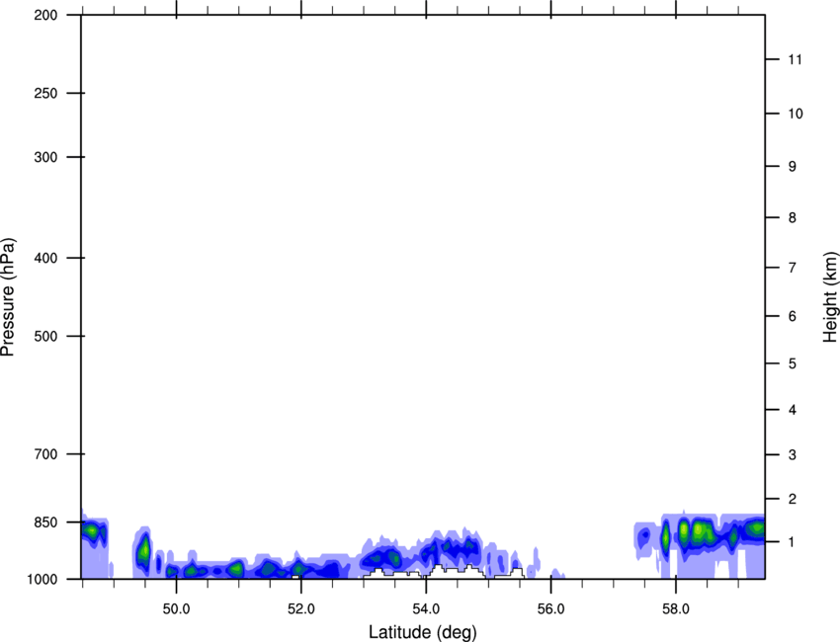Click the 10 km height label
840x642 pixels.
pos(796,114)
